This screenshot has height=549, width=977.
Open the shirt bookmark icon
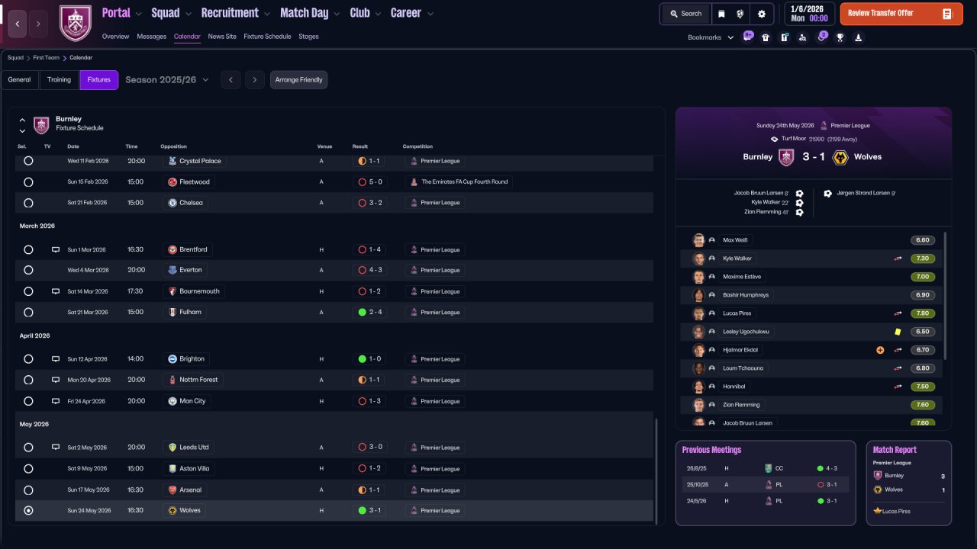(766, 37)
